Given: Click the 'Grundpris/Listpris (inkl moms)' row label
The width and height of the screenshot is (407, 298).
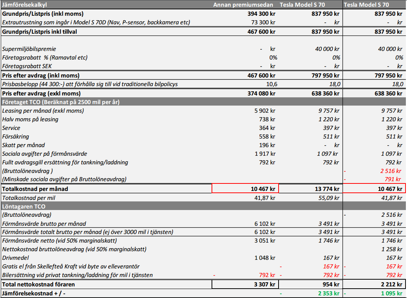Looking at the screenshot, I should (43, 14).
